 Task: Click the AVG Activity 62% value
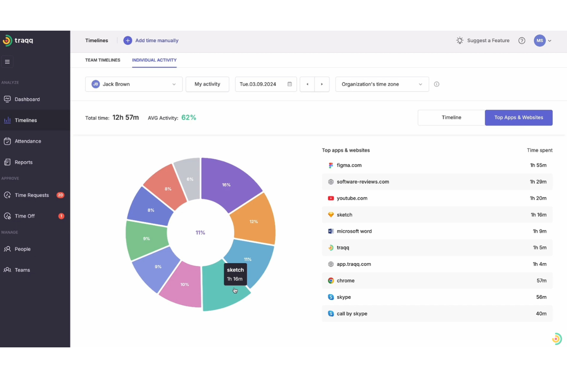coord(188,118)
